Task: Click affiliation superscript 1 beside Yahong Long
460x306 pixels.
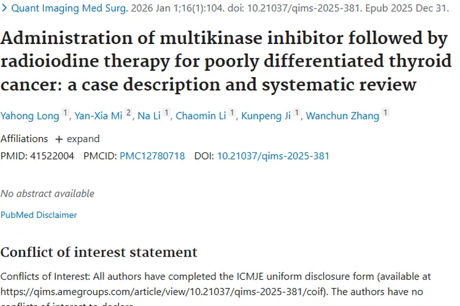Action: pyautogui.click(x=66, y=113)
